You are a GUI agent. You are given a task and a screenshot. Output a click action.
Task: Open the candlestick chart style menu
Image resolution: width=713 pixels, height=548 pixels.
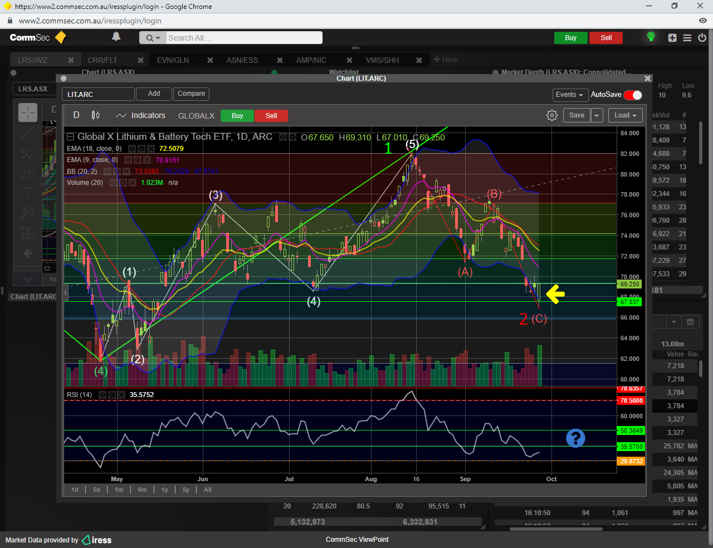click(x=95, y=115)
